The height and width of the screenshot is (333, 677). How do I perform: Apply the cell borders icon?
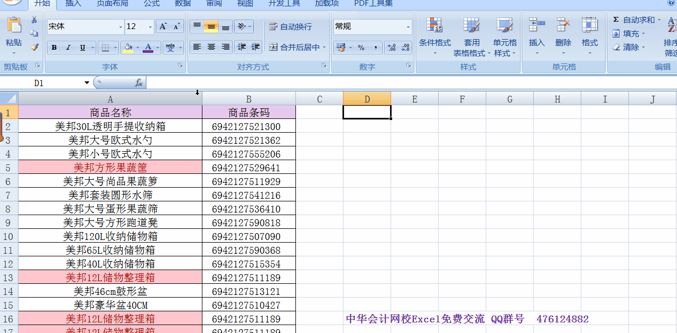click(105, 48)
